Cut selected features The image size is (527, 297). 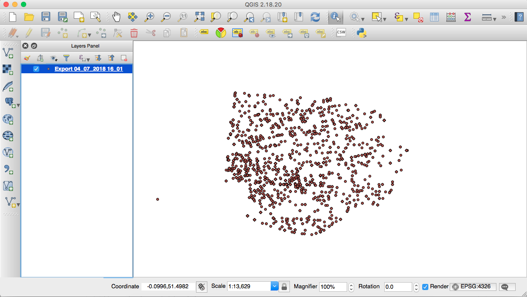pos(151,33)
